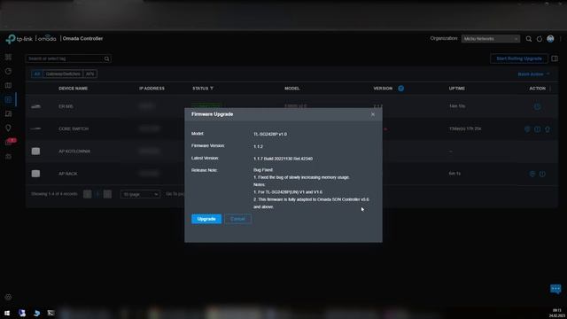
Task: Click the blue help icon next to VERSION
Action: click(x=401, y=89)
